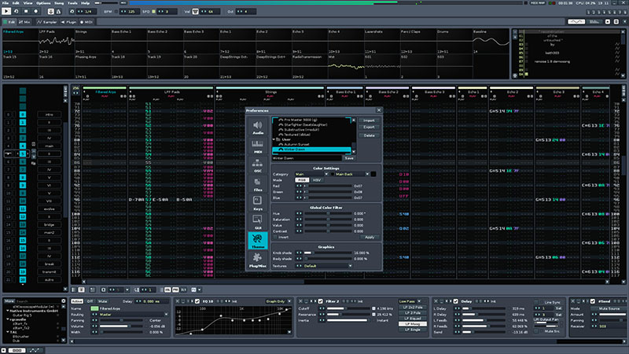Open the MIDI preferences section
Viewport: 629px width, 354px height.
258,146
